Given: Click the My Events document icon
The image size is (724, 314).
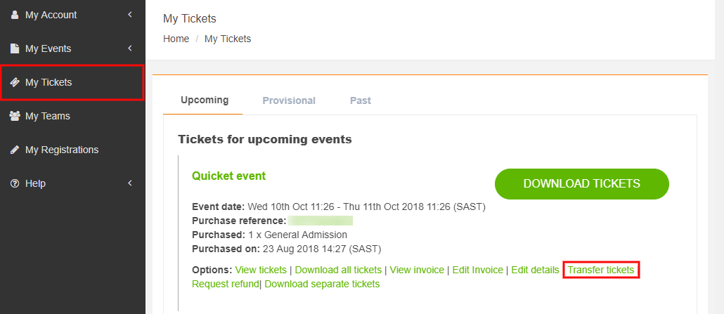Looking at the screenshot, I should tap(15, 48).
